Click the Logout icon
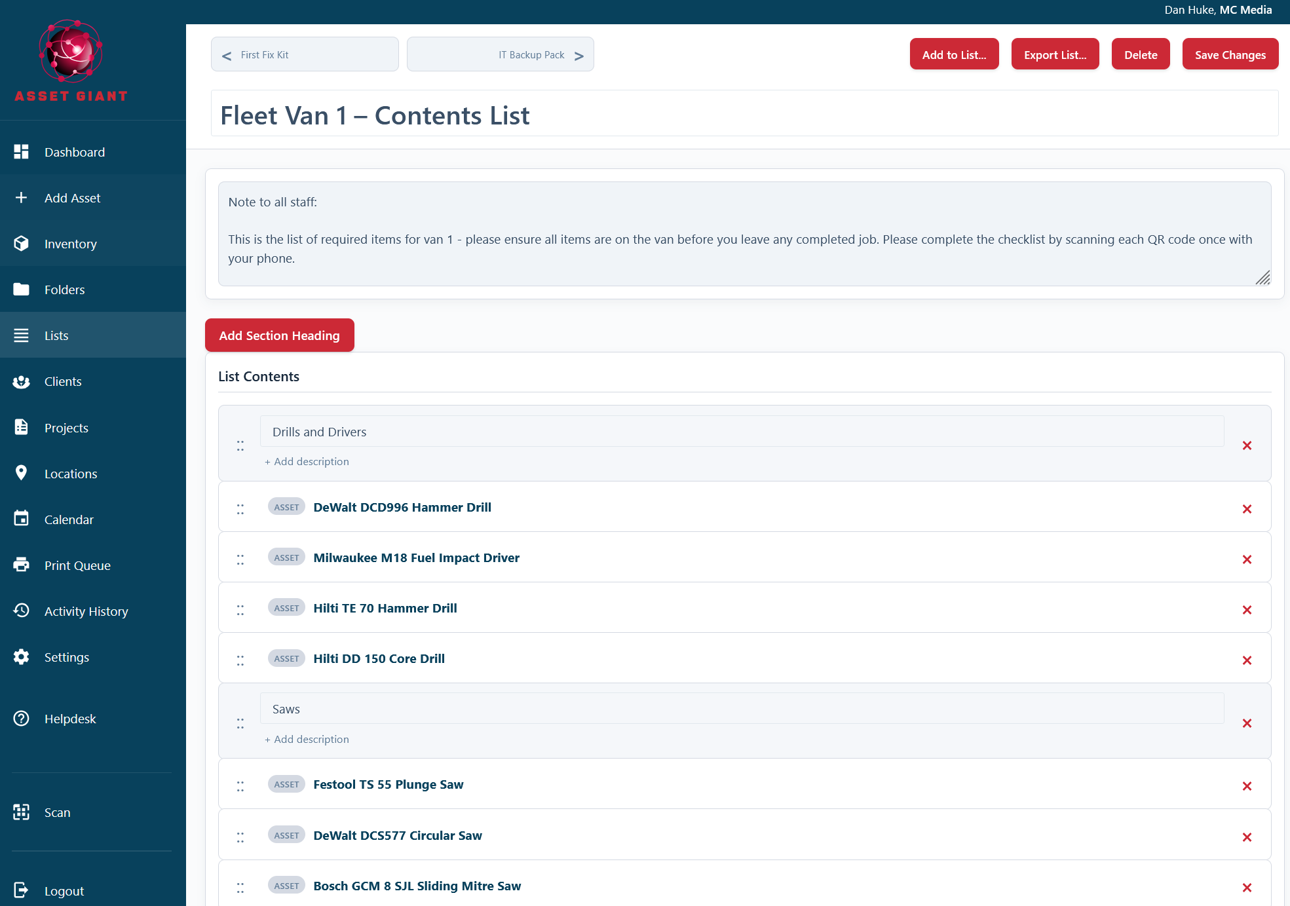Image resolution: width=1290 pixels, height=906 pixels. coord(21,890)
